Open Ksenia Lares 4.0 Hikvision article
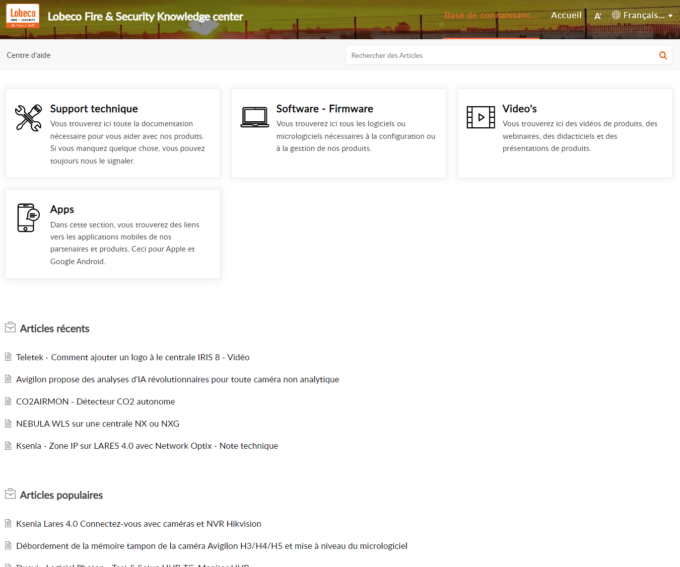680x567 pixels. pyautogui.click(x=139, y=524)
